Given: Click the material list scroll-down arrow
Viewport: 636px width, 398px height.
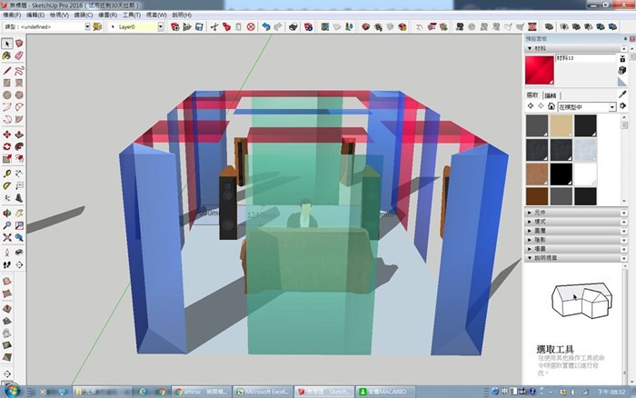Looking at the screenshot, I should [x=624, y=201].
